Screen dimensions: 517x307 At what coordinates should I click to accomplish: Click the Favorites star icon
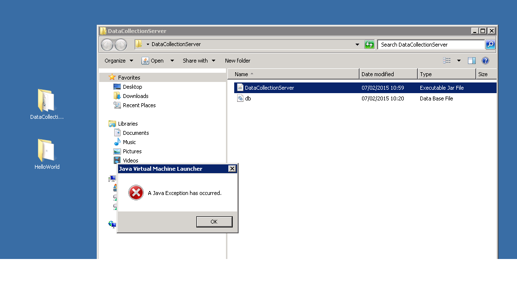112,77
